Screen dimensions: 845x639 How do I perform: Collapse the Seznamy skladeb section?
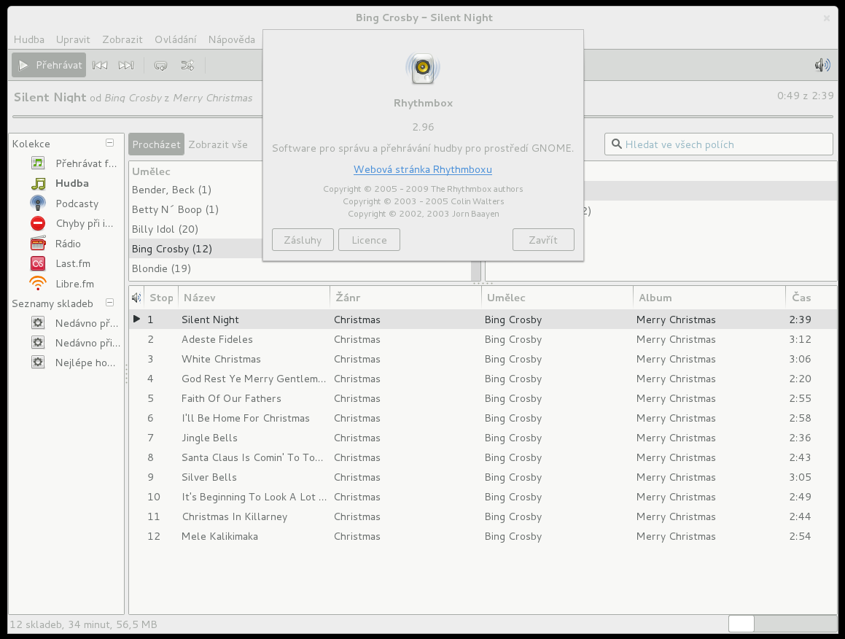(x=110, y=303)
